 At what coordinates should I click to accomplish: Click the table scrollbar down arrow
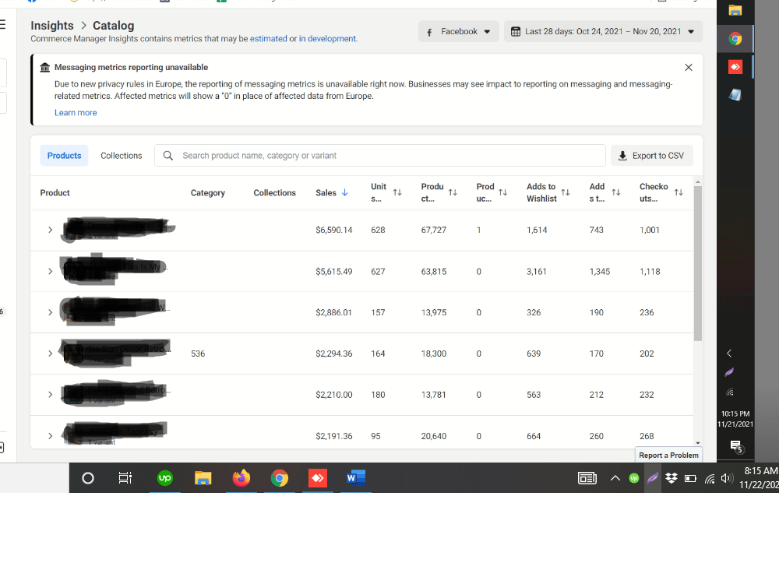point(697,443)
